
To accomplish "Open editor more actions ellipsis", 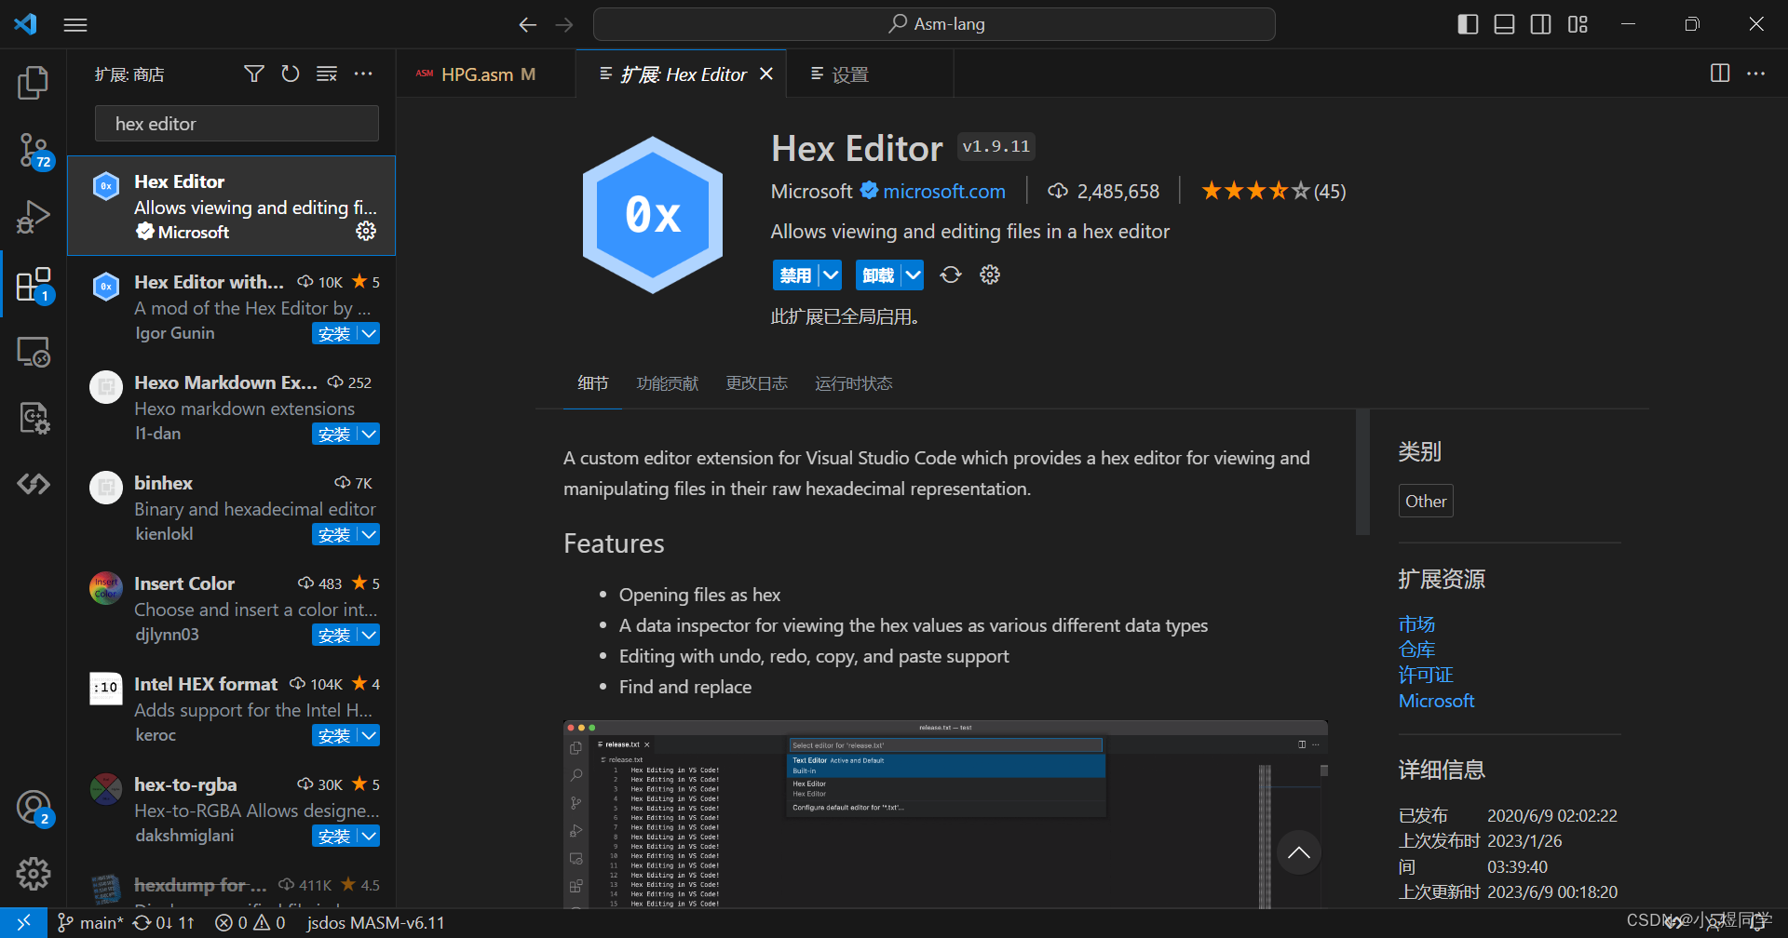I will tap(1756, 73).
